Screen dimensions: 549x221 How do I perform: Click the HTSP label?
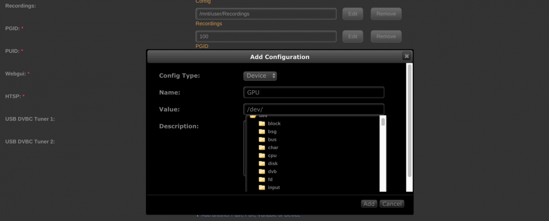[15, 96]
